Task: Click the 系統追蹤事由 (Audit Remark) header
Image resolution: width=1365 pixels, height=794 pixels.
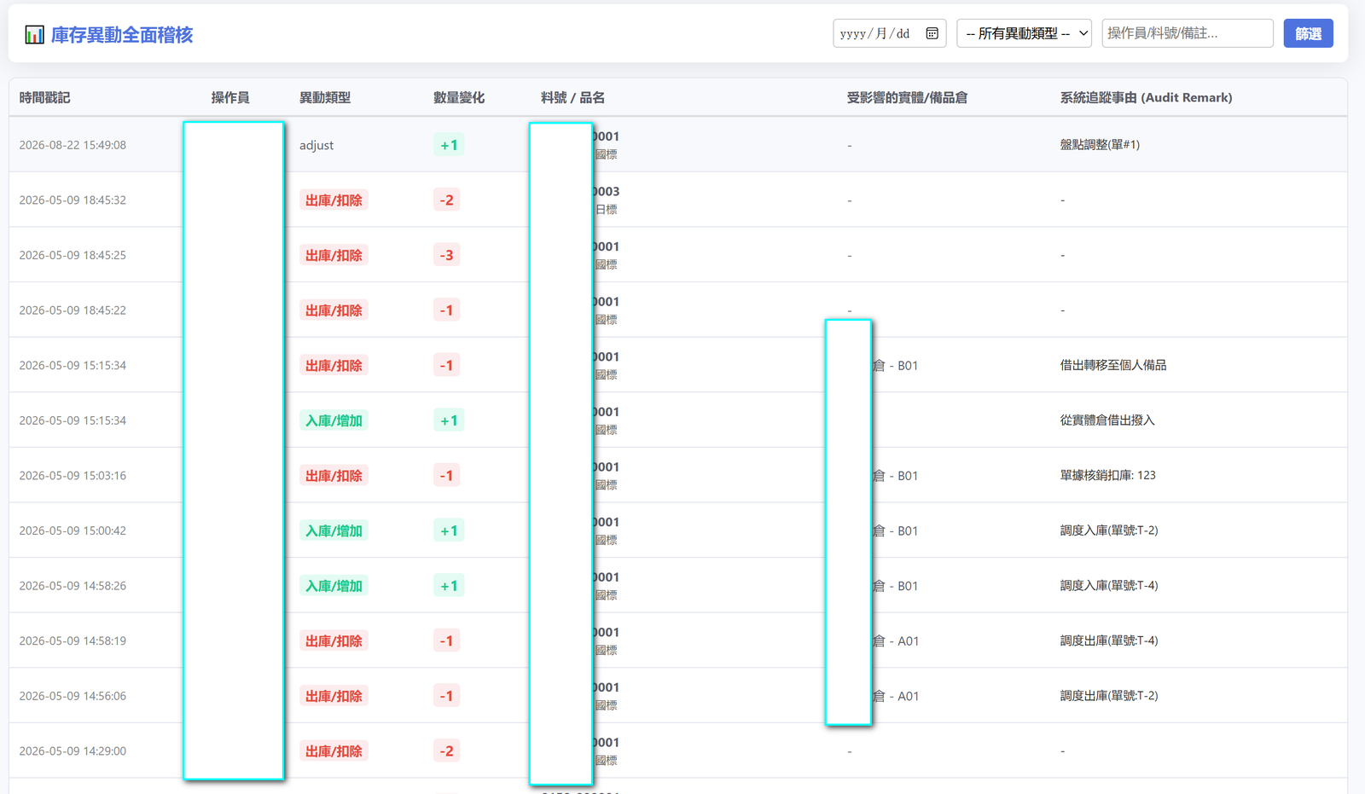Action: [x=1147, y=98]
